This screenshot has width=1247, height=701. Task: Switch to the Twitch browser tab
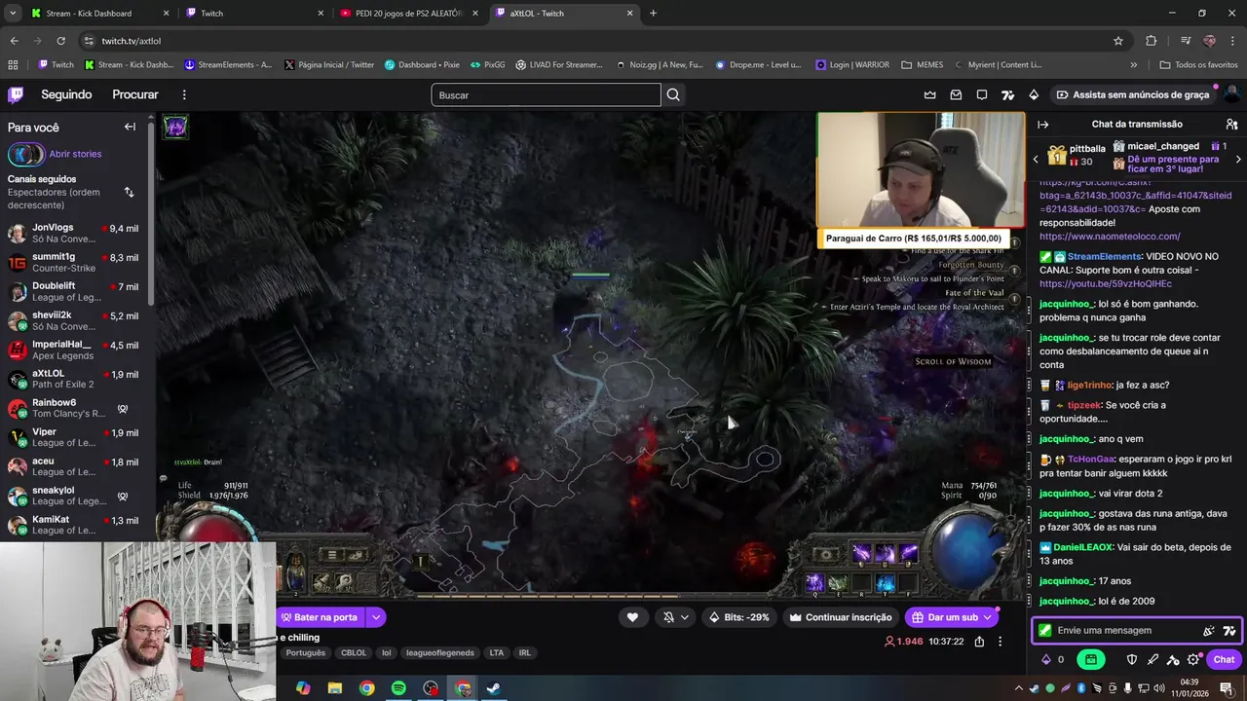coord(254,14)
